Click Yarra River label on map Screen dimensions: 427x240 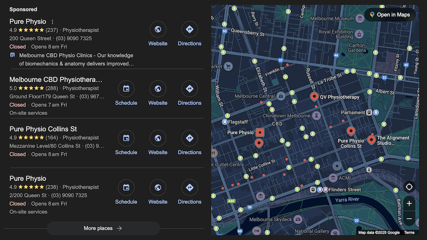[347, 200]
